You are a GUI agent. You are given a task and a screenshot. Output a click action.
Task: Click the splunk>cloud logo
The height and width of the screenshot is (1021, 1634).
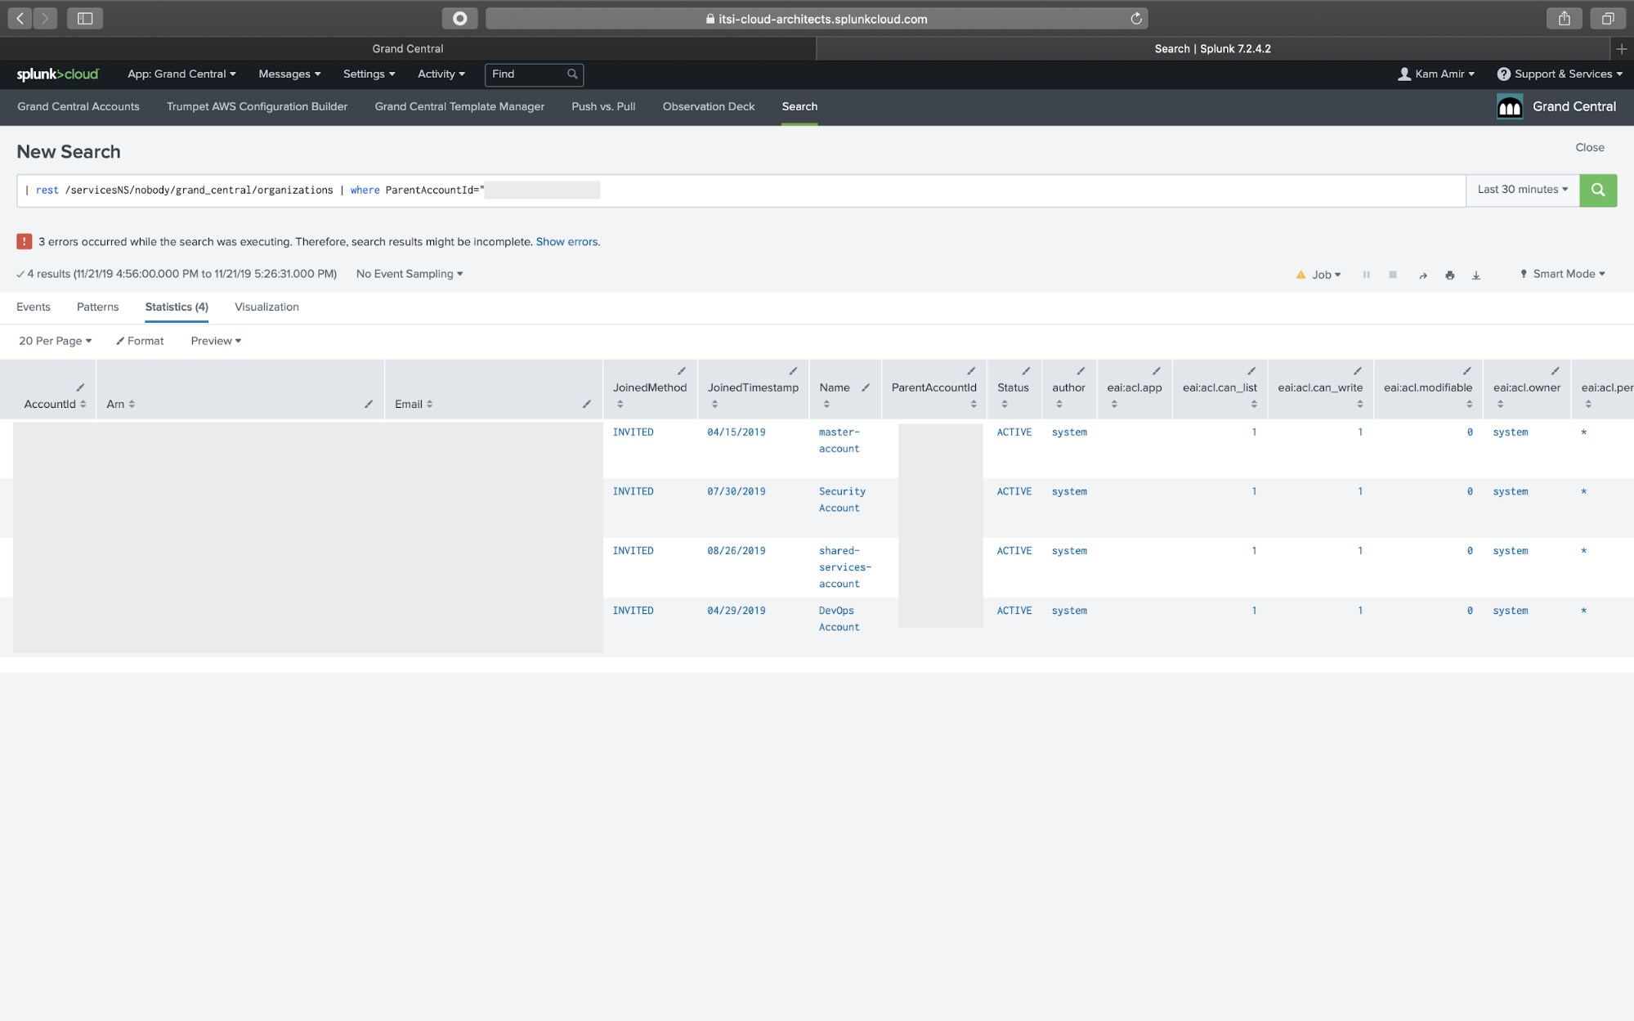click(57, 74)
